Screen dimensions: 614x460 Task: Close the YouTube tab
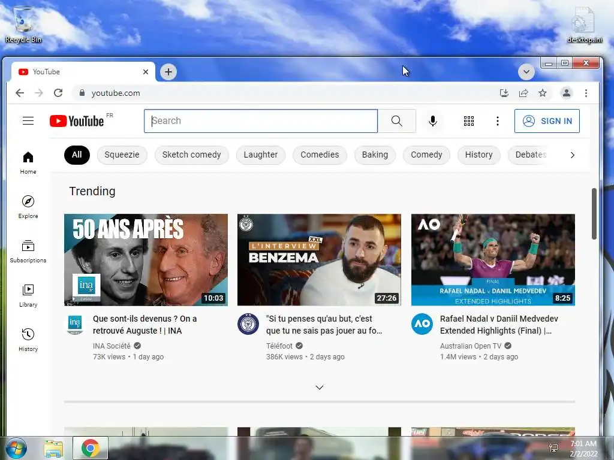pyautogui.click(x=146, y=72)
